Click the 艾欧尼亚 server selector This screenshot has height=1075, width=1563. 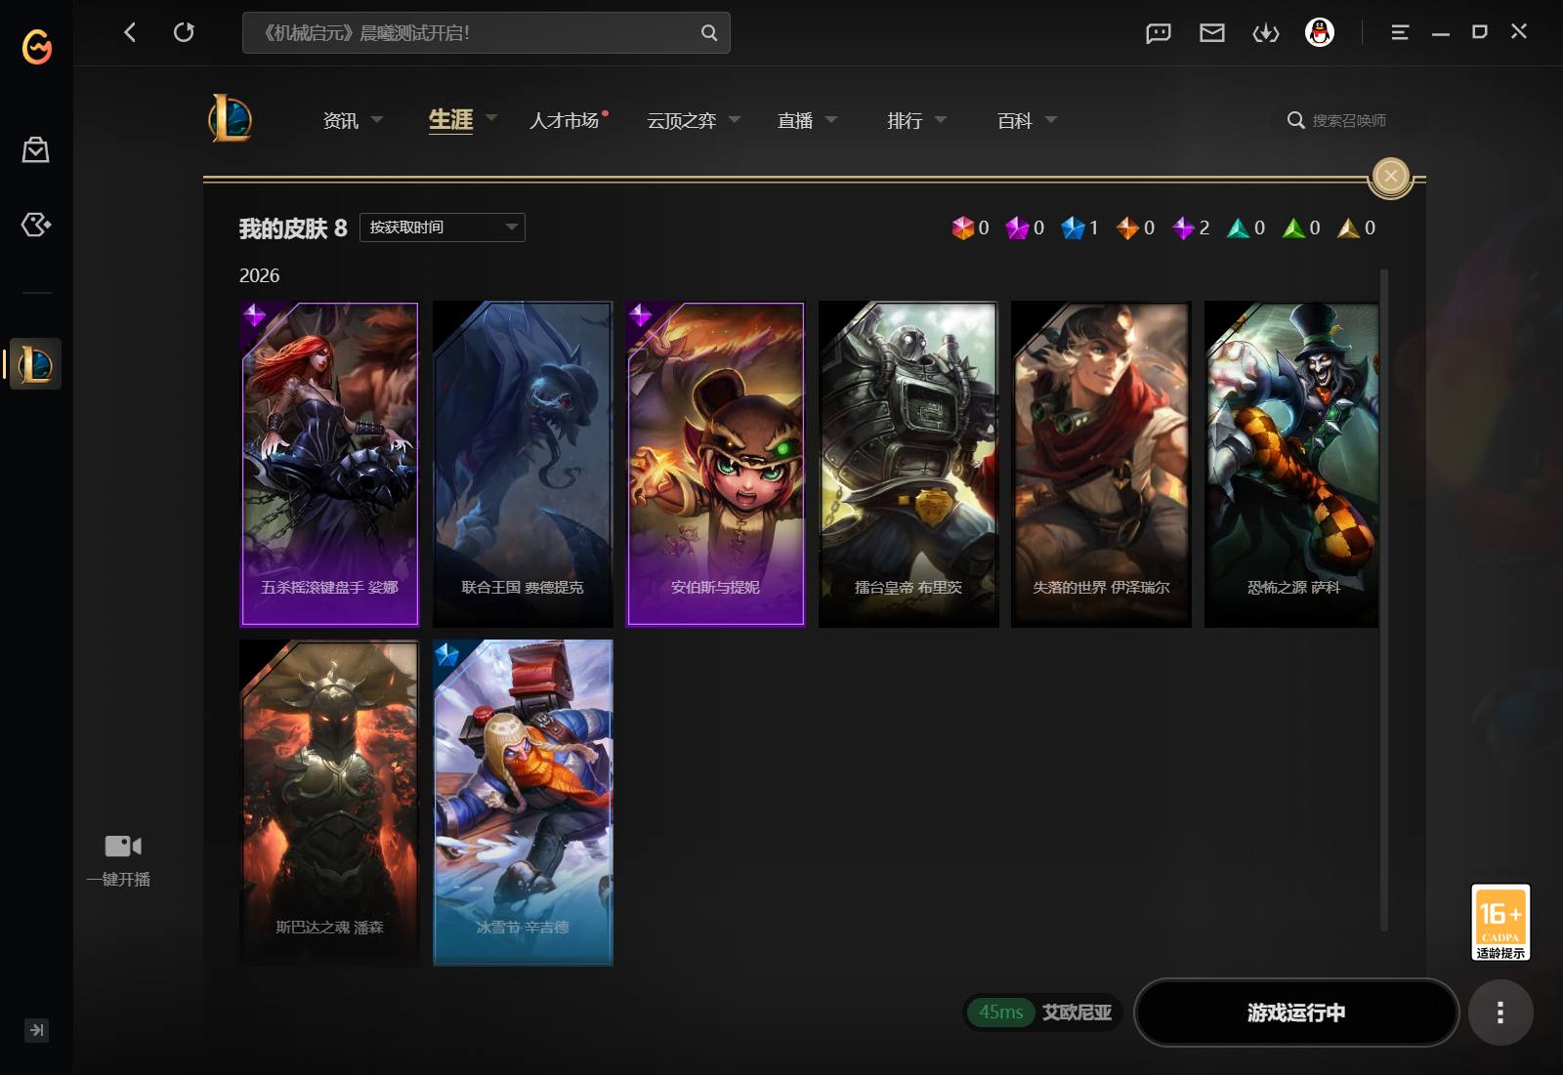coord(1077,1013)
